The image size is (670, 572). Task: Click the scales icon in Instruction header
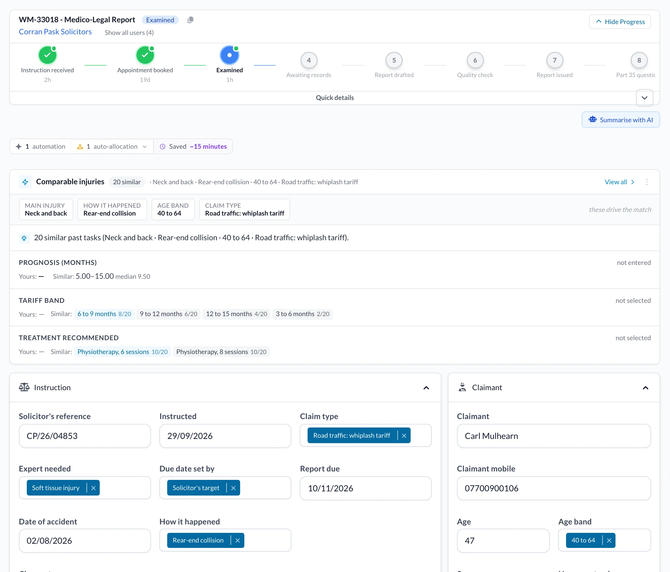(24, 387)
